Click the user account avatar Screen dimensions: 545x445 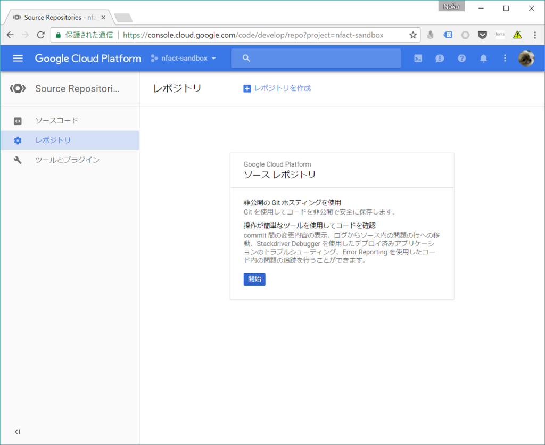point(526,59)
